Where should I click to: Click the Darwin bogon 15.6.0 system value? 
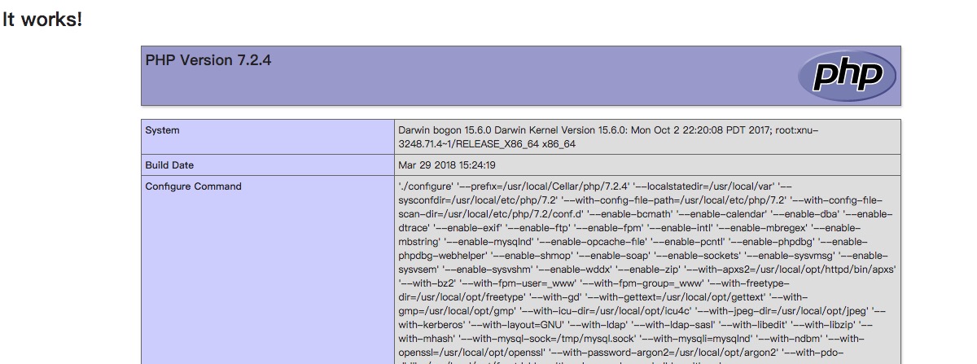tap(608, 137)
